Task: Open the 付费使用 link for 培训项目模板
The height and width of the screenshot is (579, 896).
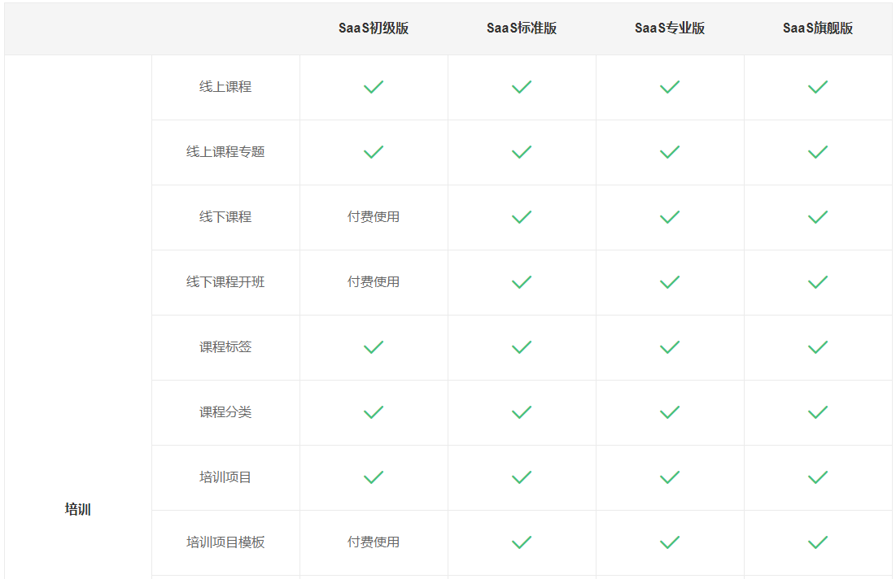Action: tap(374, 542)
